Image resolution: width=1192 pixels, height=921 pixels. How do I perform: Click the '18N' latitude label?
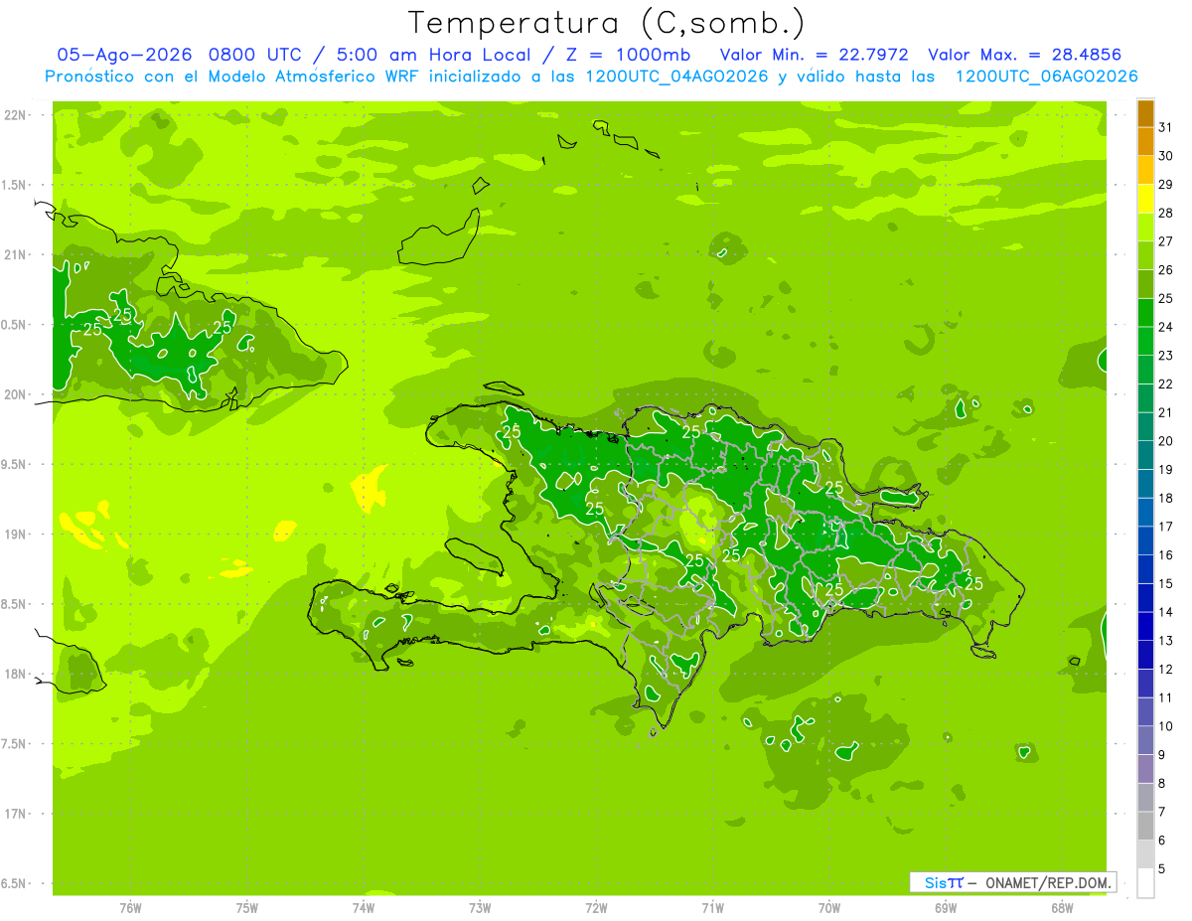tap(15, 674)
